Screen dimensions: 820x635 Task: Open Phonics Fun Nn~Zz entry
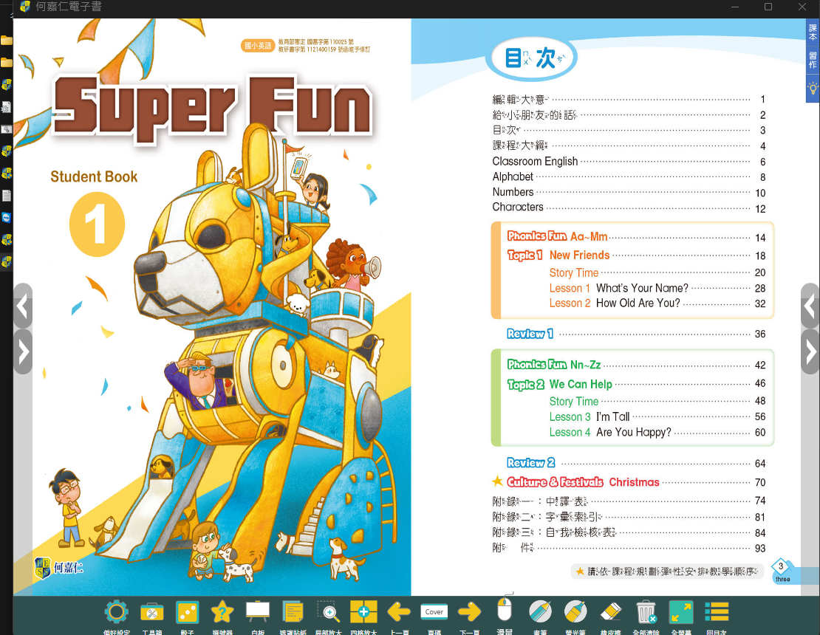point(636,365)
